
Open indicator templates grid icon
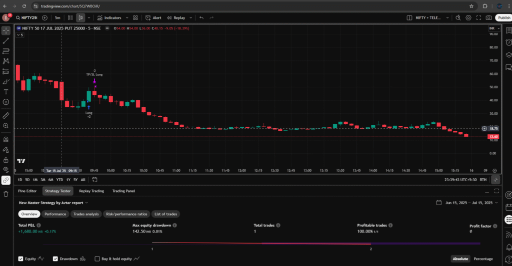[135, 17]
